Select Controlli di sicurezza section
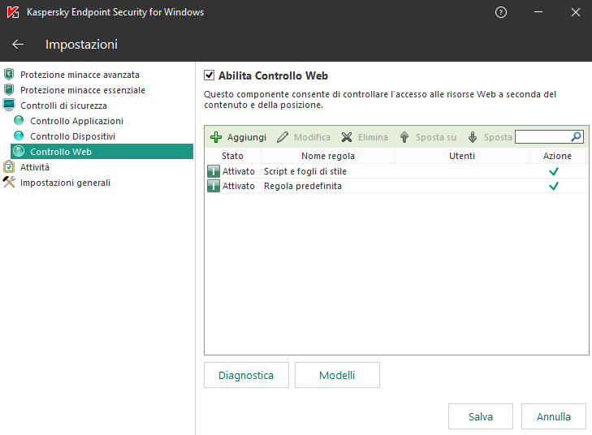 63,106
